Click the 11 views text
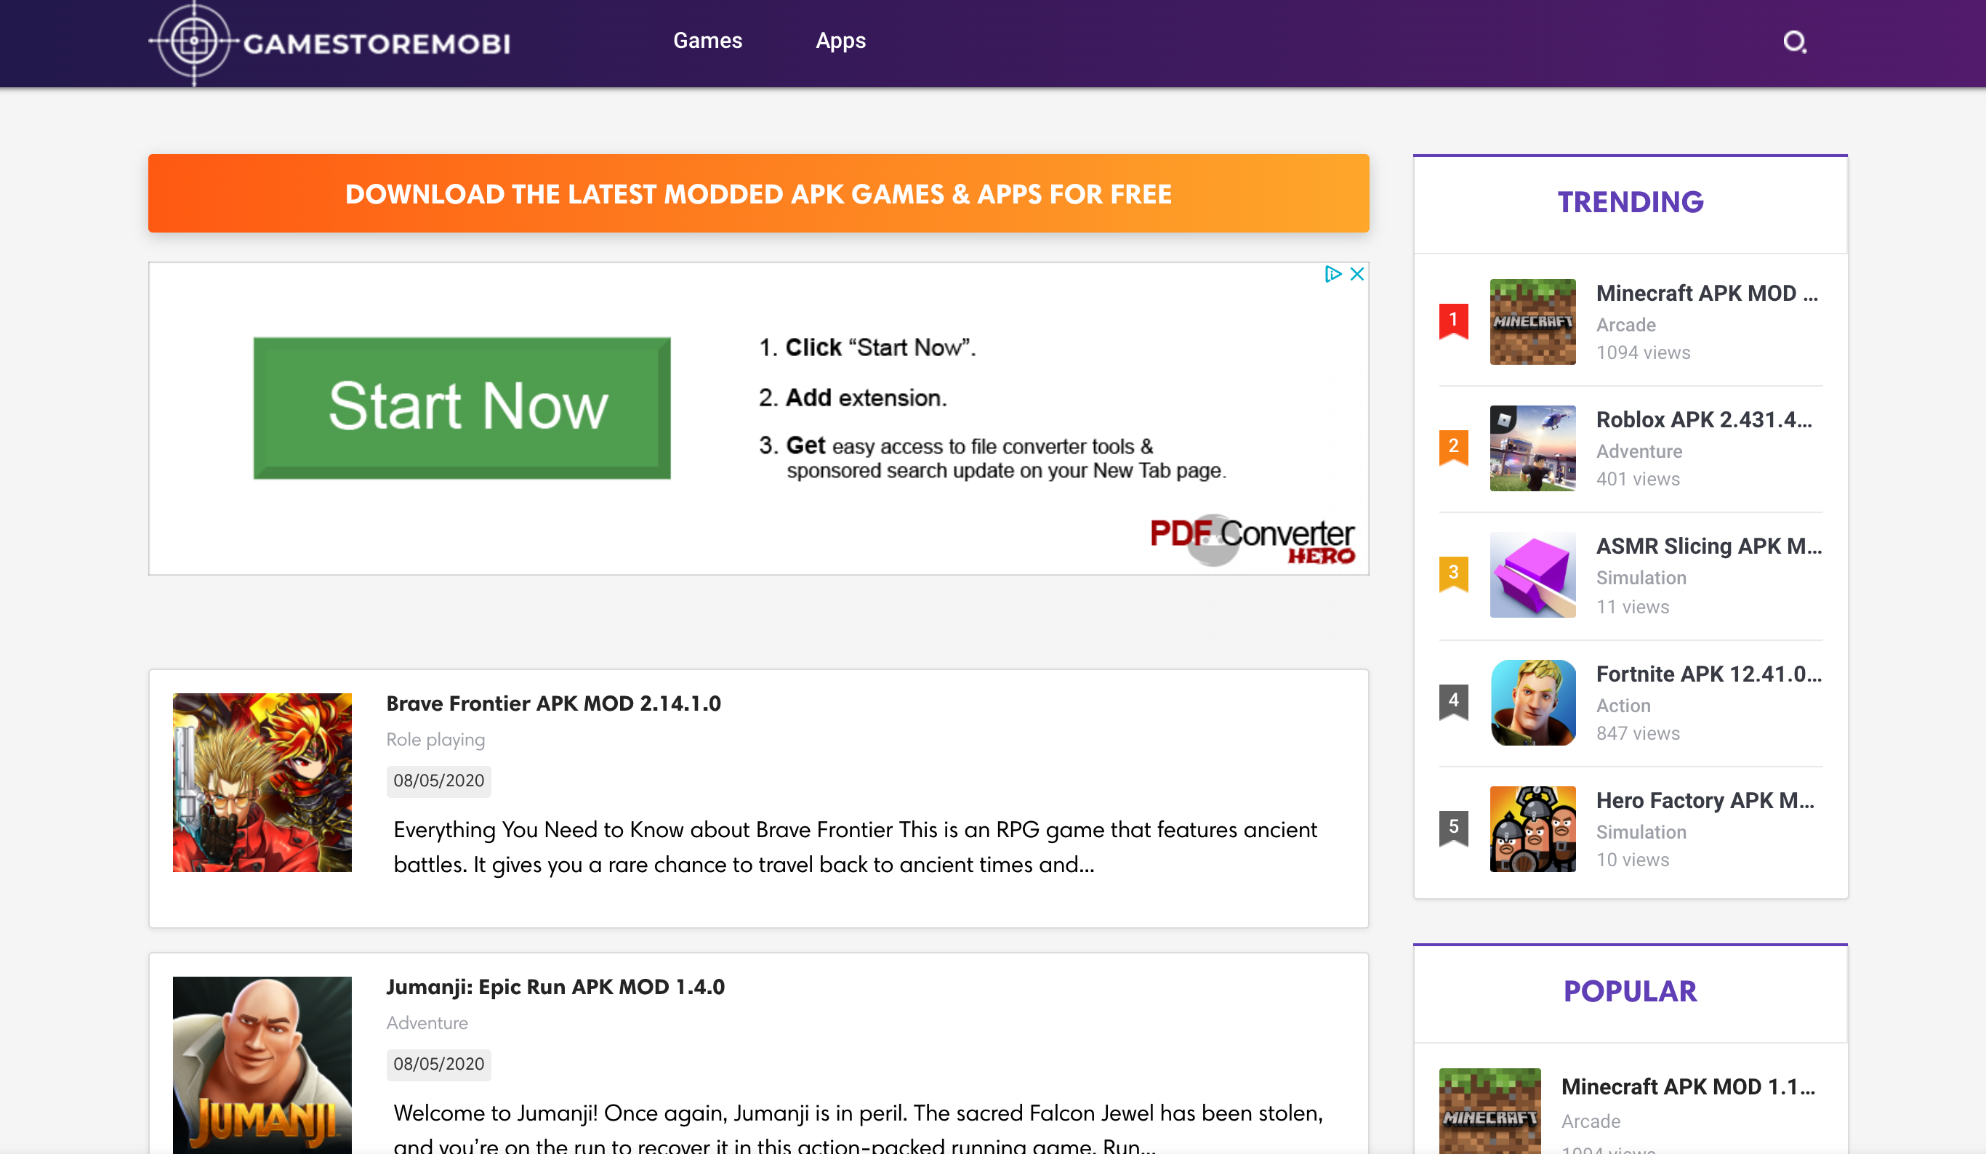The width and height of the screenshot is (1986, 1154). click(x=1632, y=607)
